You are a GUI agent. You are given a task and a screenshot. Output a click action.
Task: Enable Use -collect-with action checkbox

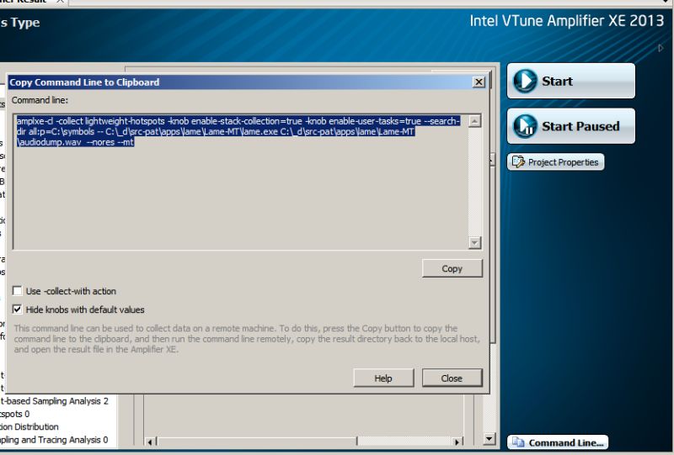click(x=17, y=291)
